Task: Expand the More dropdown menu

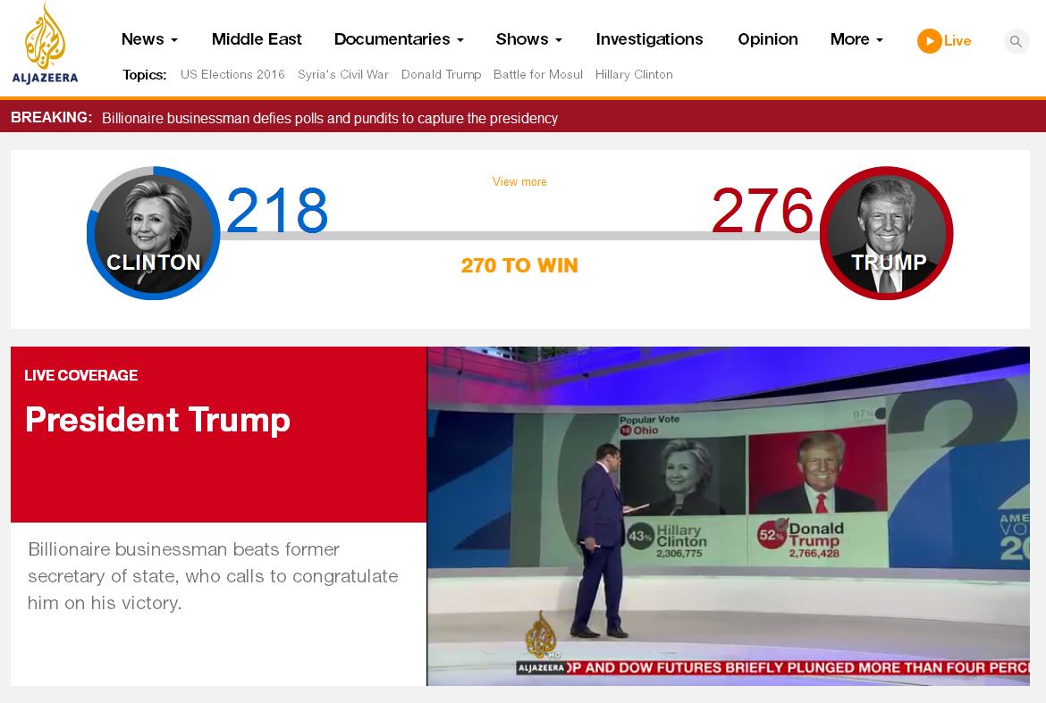Action: 856,39
